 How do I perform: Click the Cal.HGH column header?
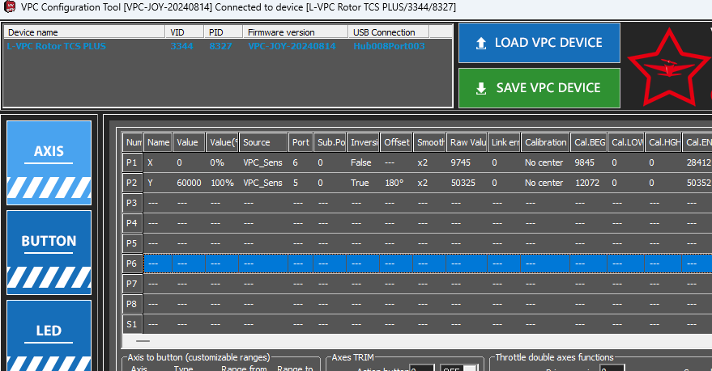(663, 142)
